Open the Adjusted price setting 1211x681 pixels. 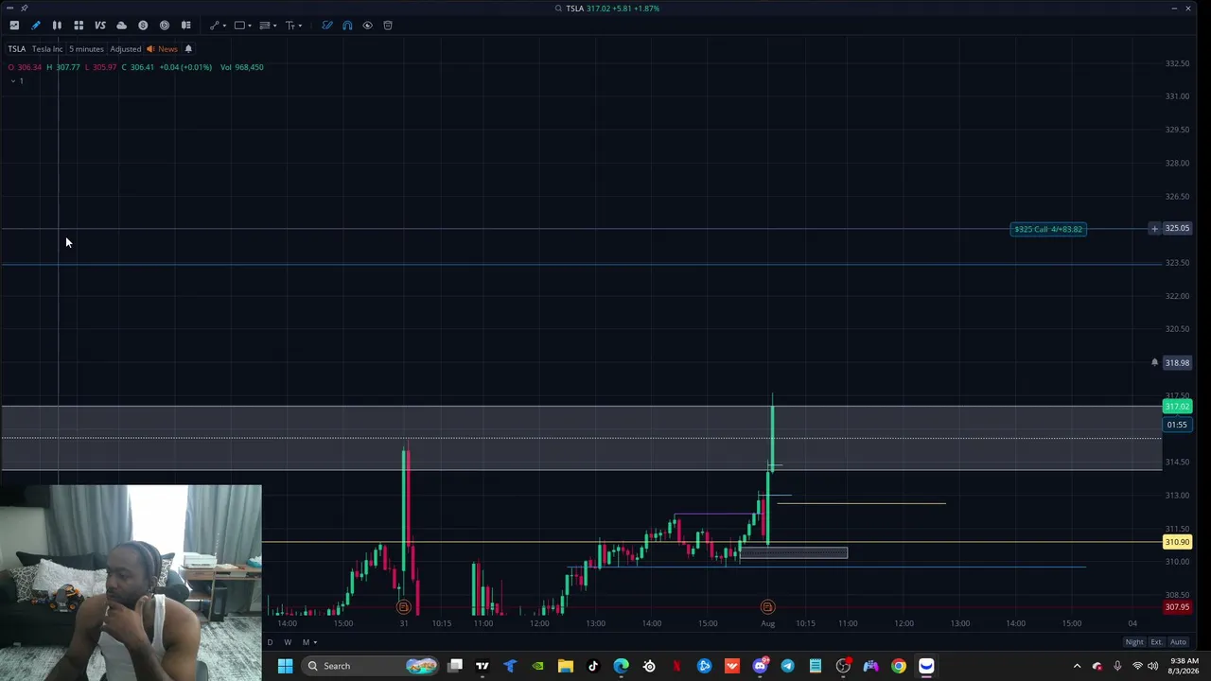tap(125, 49)
